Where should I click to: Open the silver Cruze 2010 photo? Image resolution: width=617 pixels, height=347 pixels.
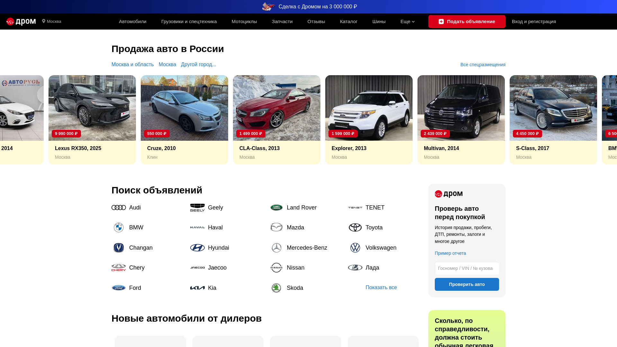click(x=184, y=108)
